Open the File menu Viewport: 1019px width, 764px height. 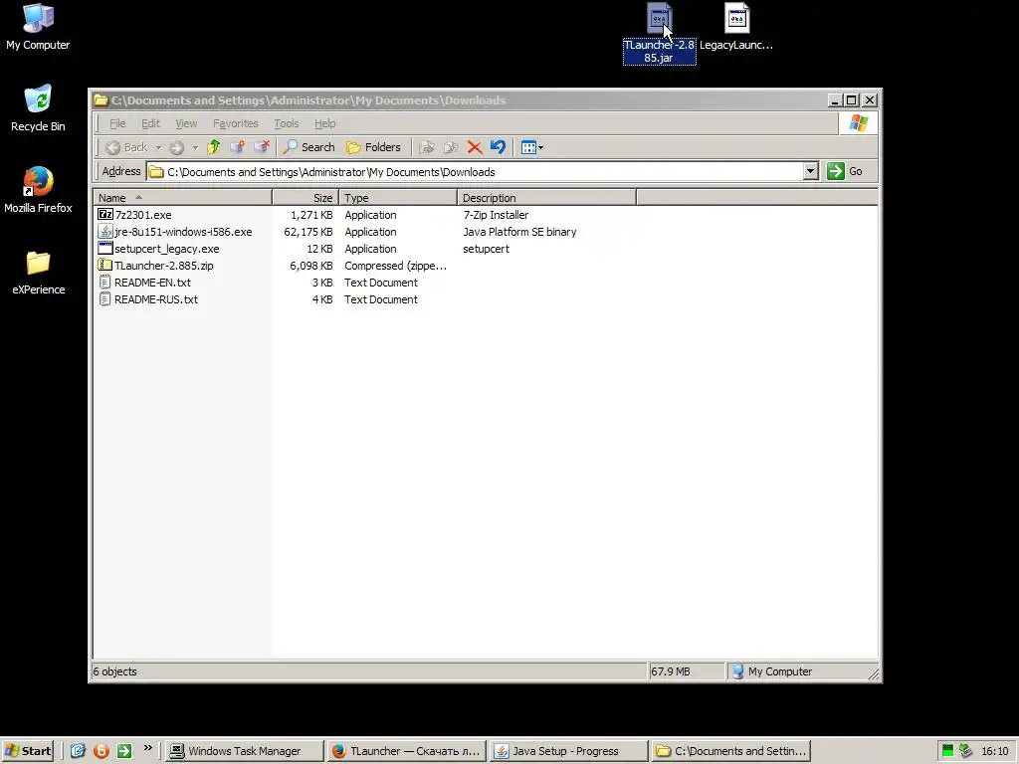tap(117, 123)
